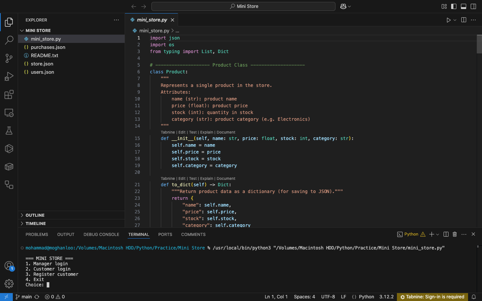
Task: Click the Tabnine sign-in required status item
Action: pos(432,297)
